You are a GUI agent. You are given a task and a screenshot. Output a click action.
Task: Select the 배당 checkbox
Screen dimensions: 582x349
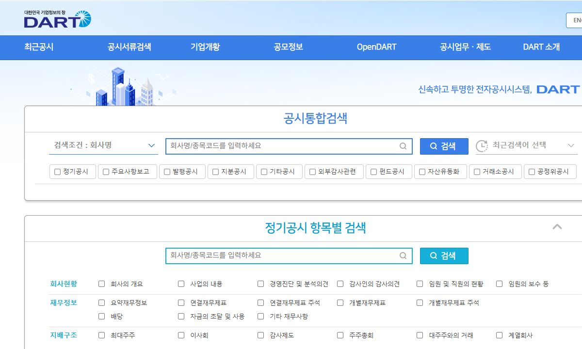[101, 317]
